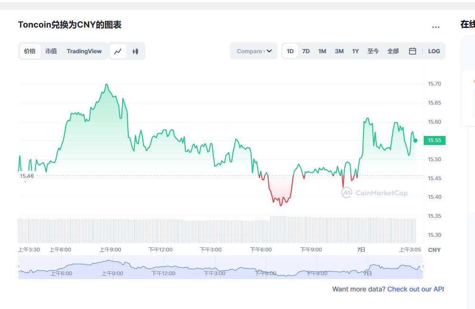The image size is (475, 309).
Task: Choose the 至今 time range
Action: coord(373,51)
